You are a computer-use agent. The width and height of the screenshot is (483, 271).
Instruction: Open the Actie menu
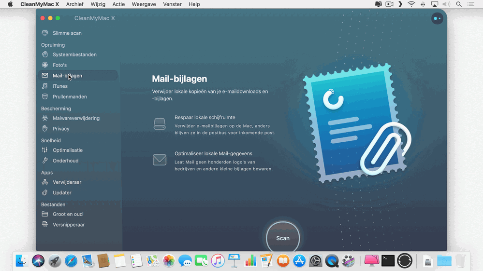[x=118, y=4]
